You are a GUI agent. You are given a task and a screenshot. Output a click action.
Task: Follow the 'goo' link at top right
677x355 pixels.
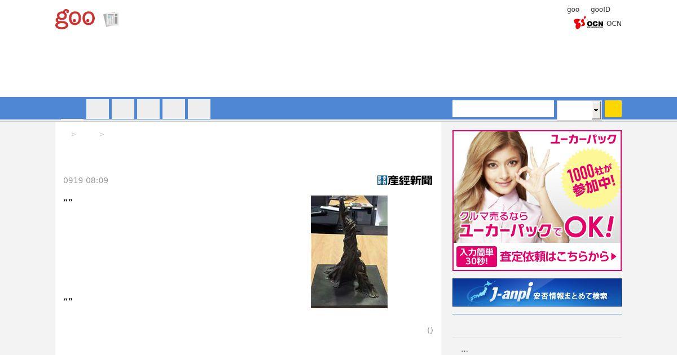573,10
